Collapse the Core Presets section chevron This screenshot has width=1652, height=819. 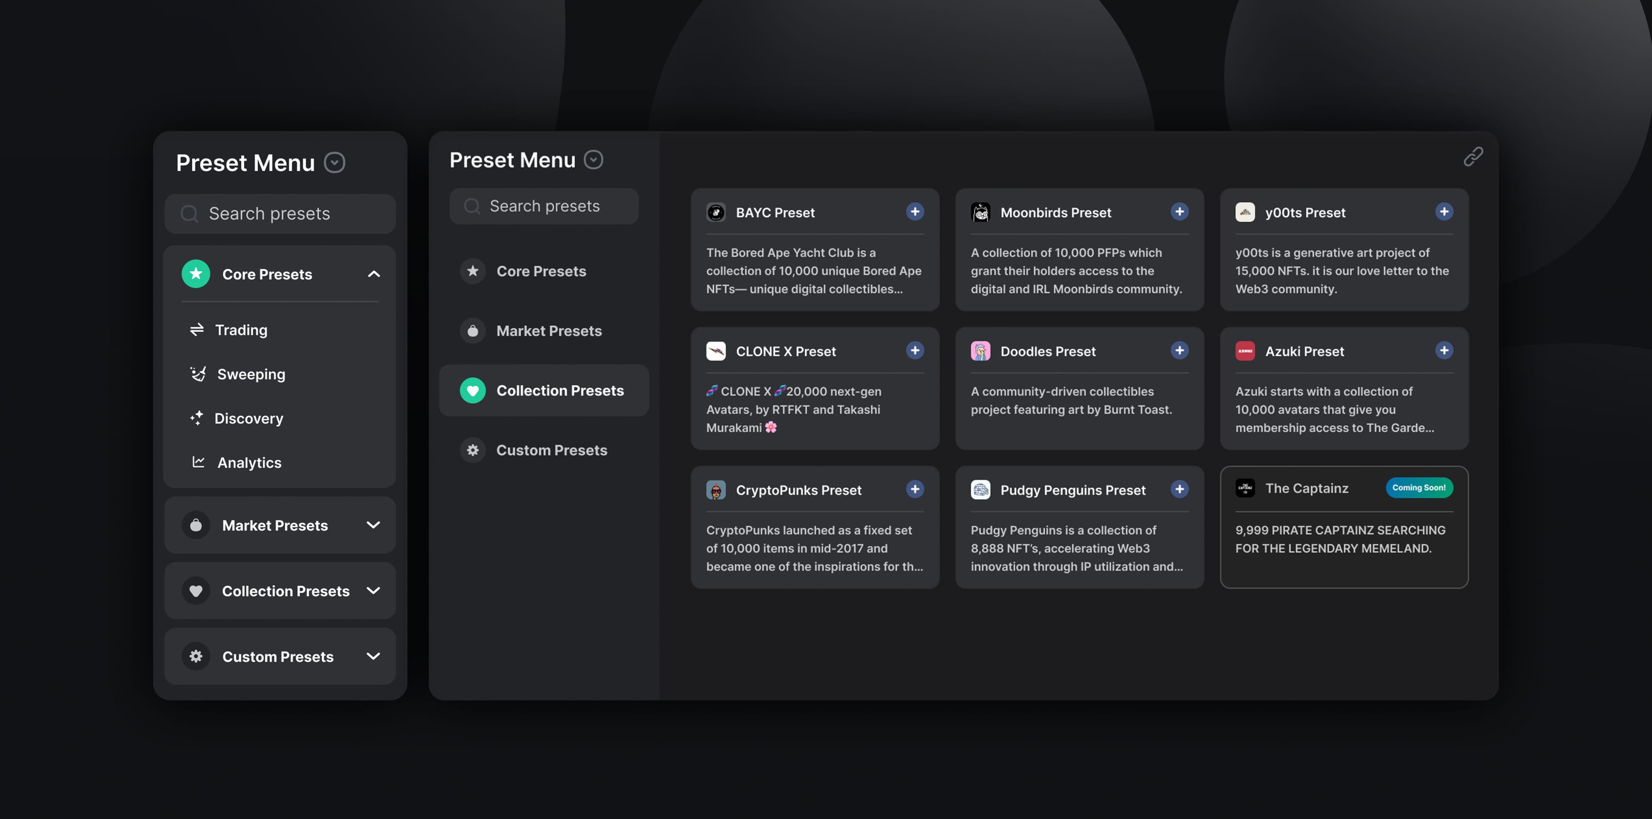tap(374, 274)
